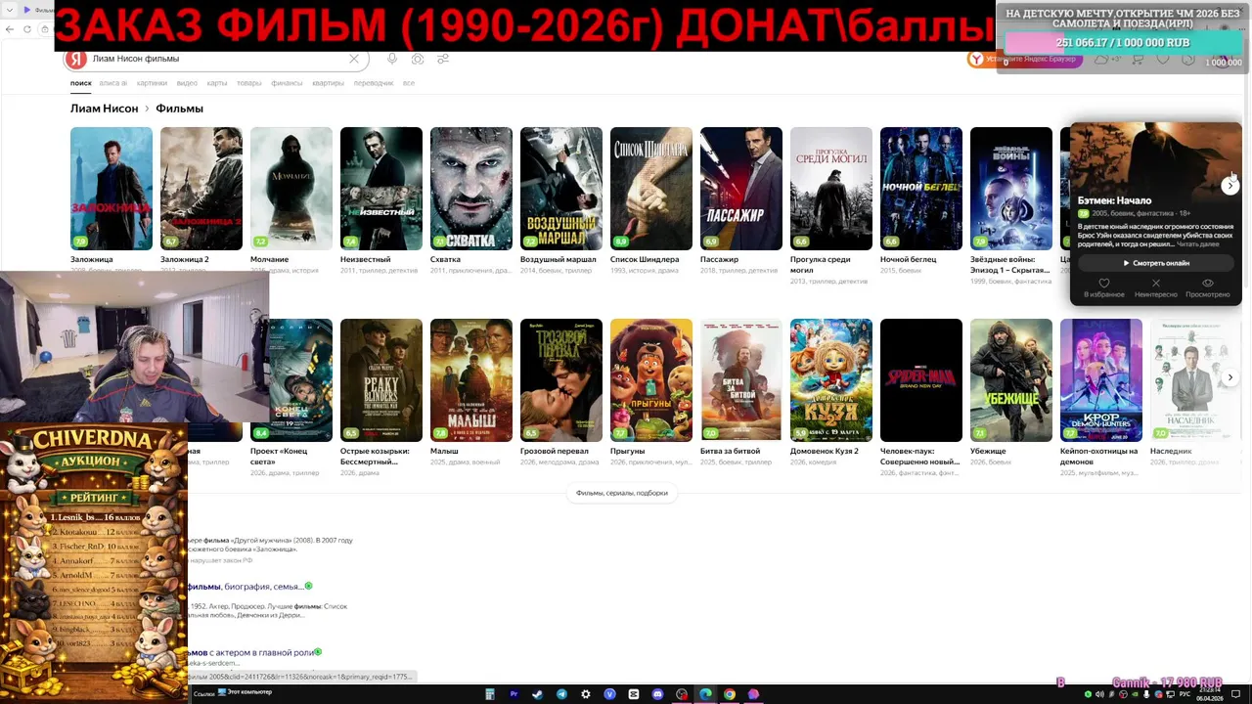Open the 'Молчание' movie poster

[291, 189]
